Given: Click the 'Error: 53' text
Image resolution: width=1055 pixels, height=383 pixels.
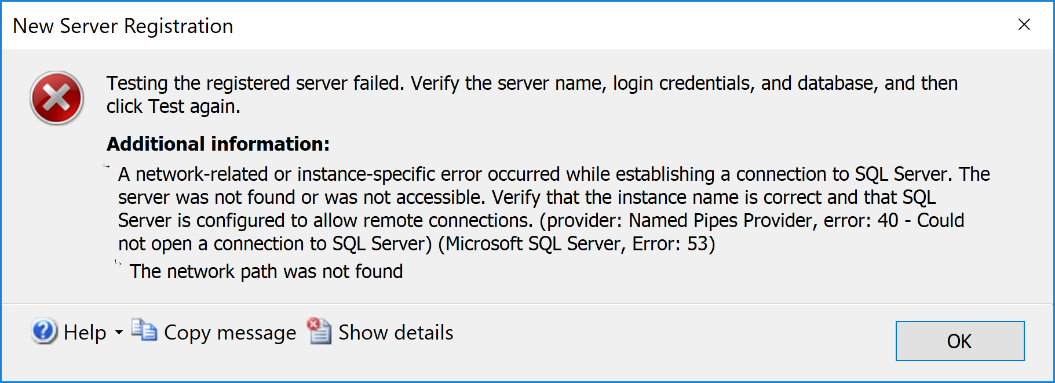Looking at the screenshot, I should click(x=673, y=244).
